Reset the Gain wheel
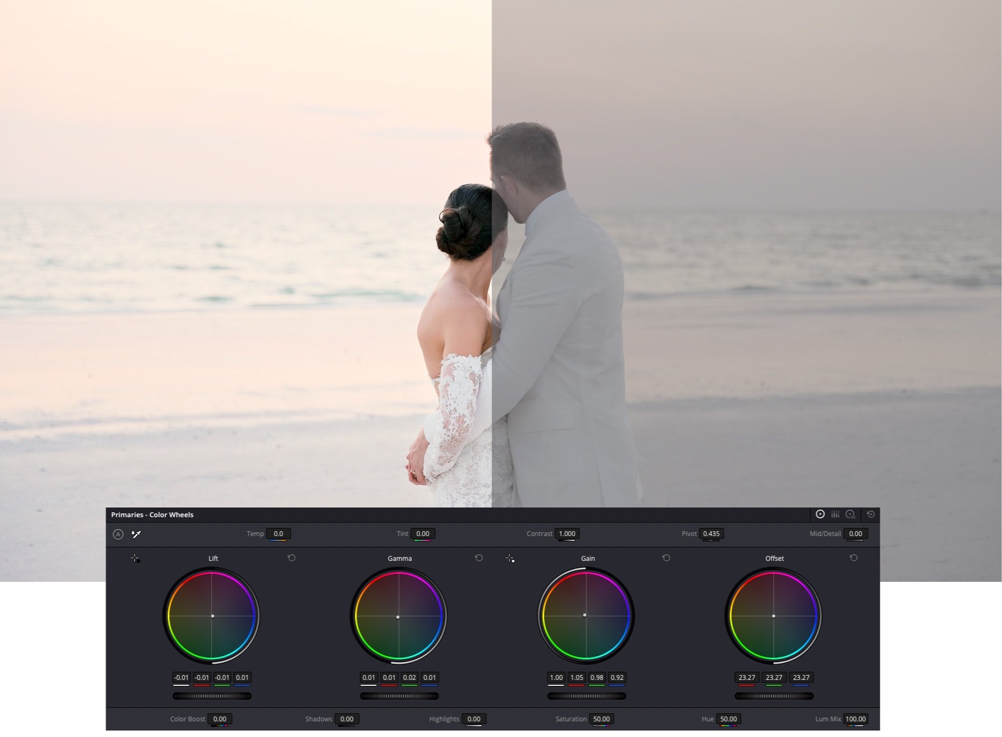Image resolution: width=1002 pixels, height=737 pixels. (x=666, y=558)
